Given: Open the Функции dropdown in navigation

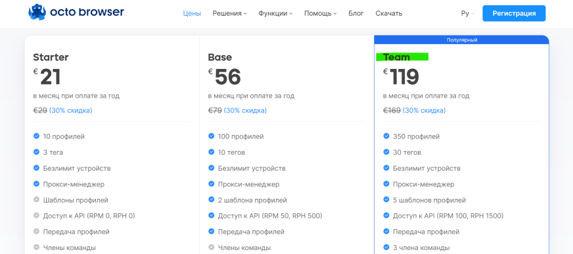Looking at the screenshot, I should (275, 14).
